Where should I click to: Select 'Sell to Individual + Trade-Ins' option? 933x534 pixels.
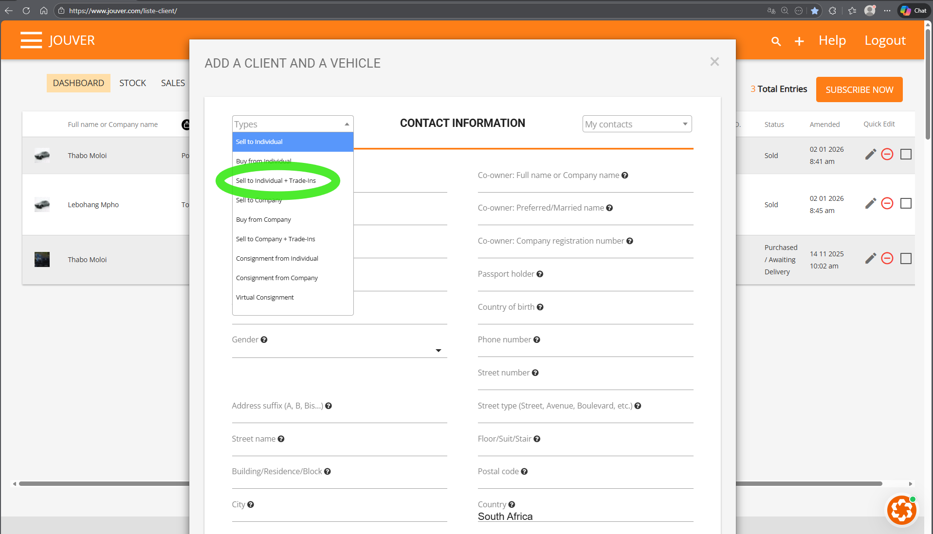point(276,181)
